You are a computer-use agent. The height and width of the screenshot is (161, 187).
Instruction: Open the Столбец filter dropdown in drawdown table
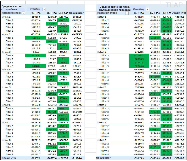[147, 9]
